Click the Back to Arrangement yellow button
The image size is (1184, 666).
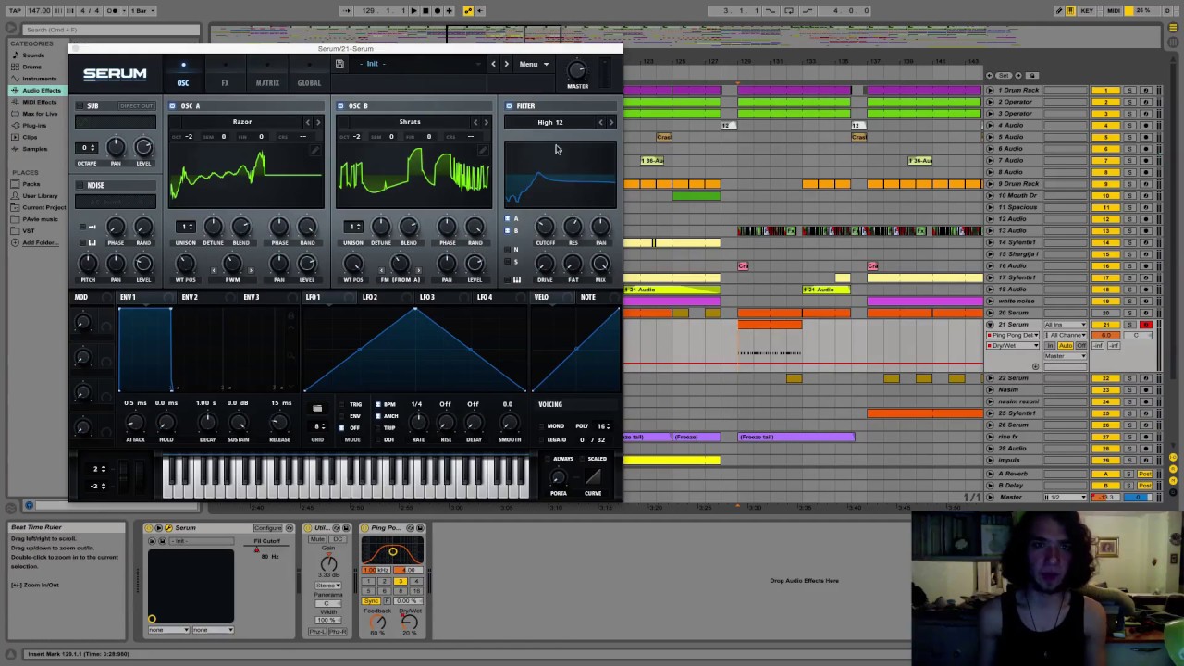[468, 10]
